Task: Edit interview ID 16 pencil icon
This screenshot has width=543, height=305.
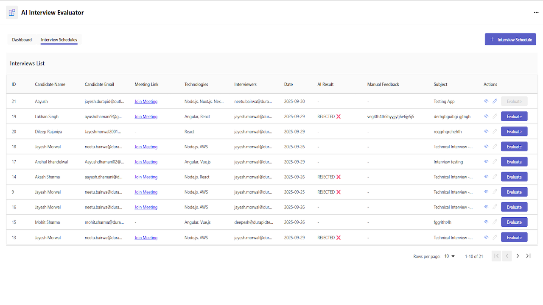Action: 495,207
